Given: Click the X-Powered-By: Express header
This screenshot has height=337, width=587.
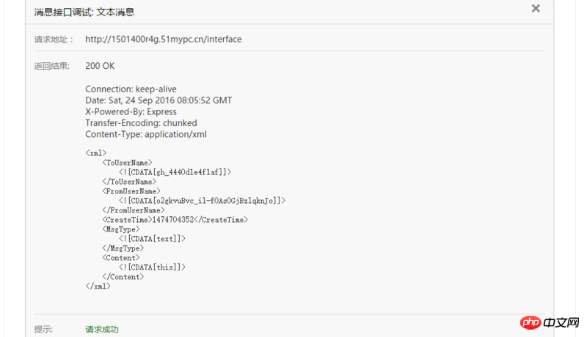Looking at the screenshot, I should pyautogui.click(x=131, y=112).
